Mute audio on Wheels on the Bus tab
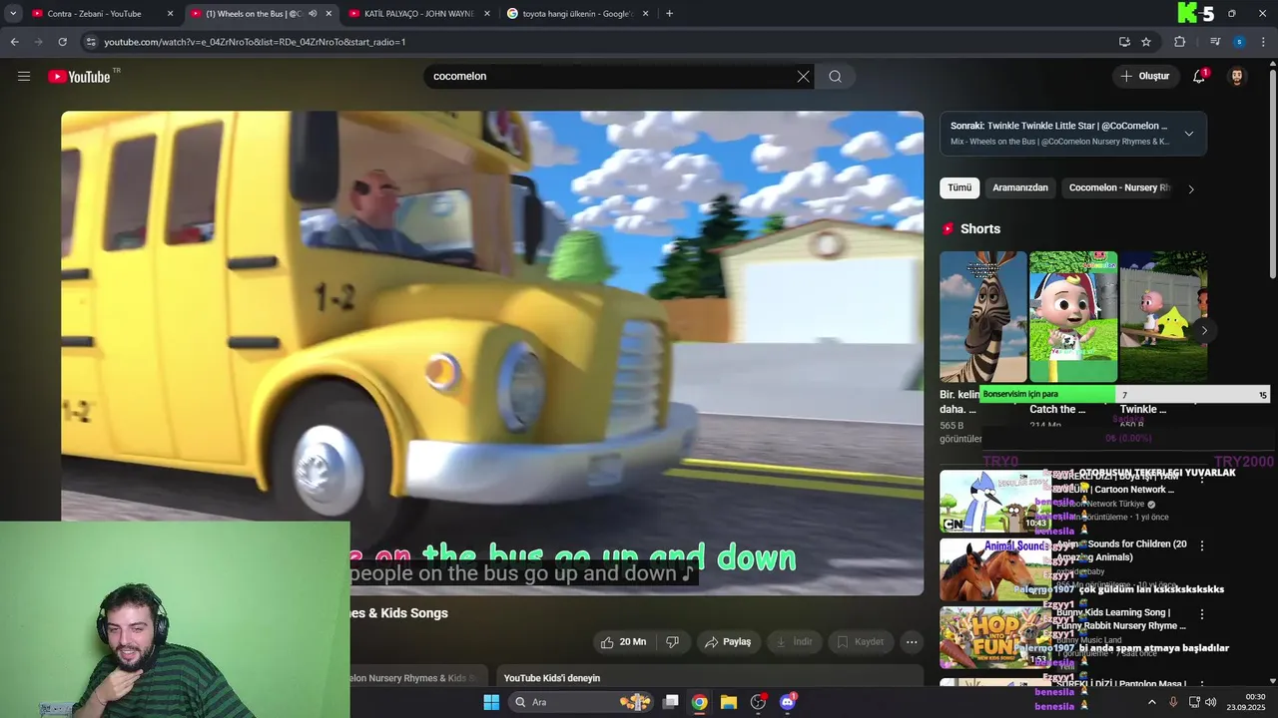 [x=313, y=14]
